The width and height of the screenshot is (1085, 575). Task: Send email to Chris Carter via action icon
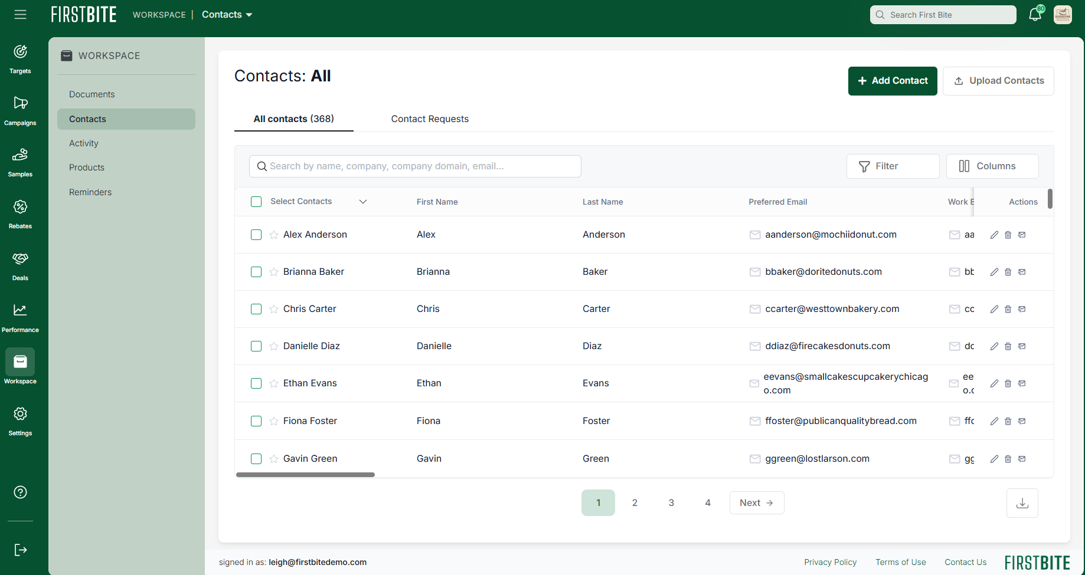[1022, 309]
